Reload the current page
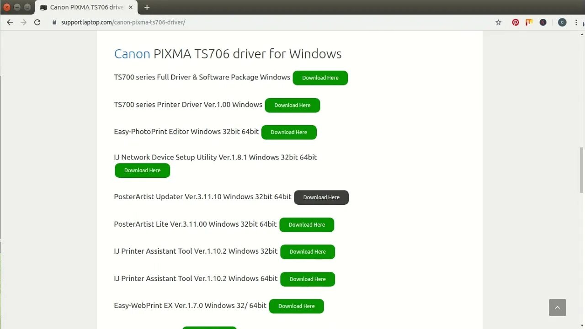Viewport: 585px width, 329px height. (37, 22)
